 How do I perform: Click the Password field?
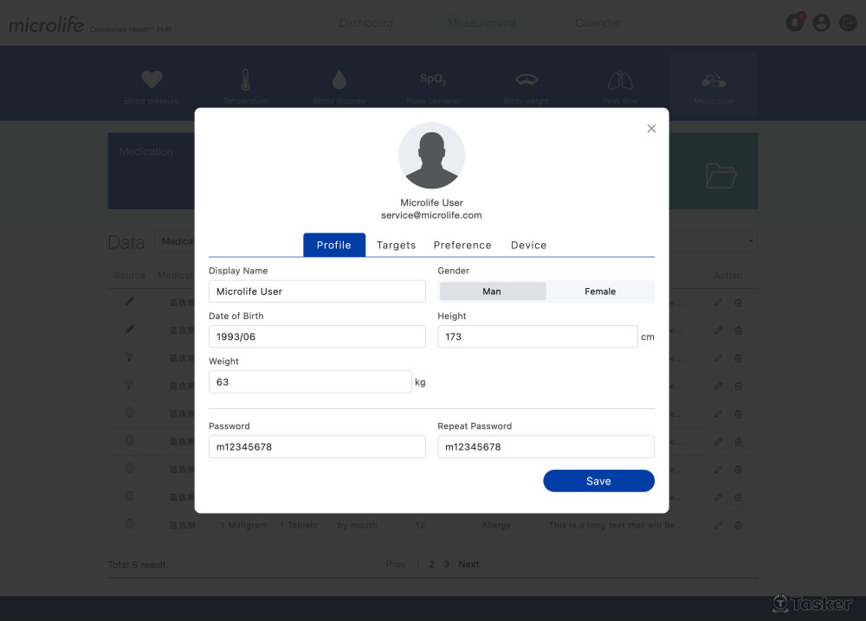317,447
